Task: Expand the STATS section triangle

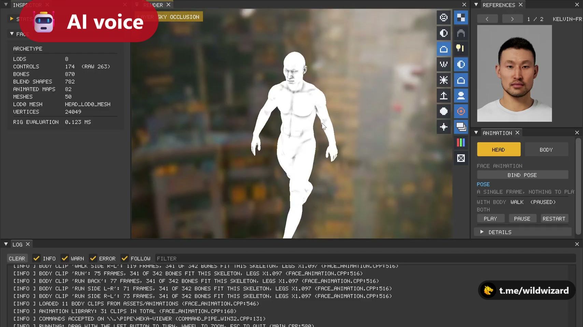Action: click(12, 18)
